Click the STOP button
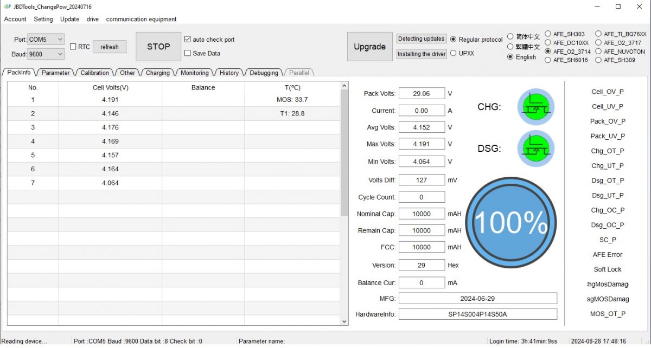Viewport: 651px width, 348px height. [158, 47]
